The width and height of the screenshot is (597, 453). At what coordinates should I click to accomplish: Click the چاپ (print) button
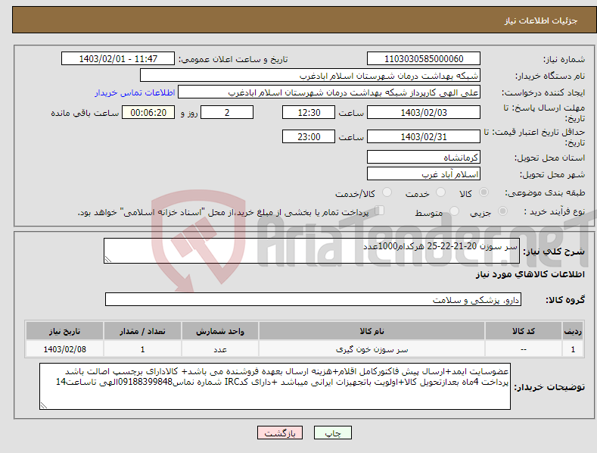coord(332,433)
